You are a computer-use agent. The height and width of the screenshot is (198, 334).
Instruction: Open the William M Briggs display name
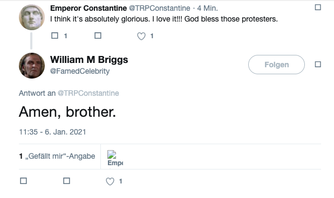click(x=89, y=60)
